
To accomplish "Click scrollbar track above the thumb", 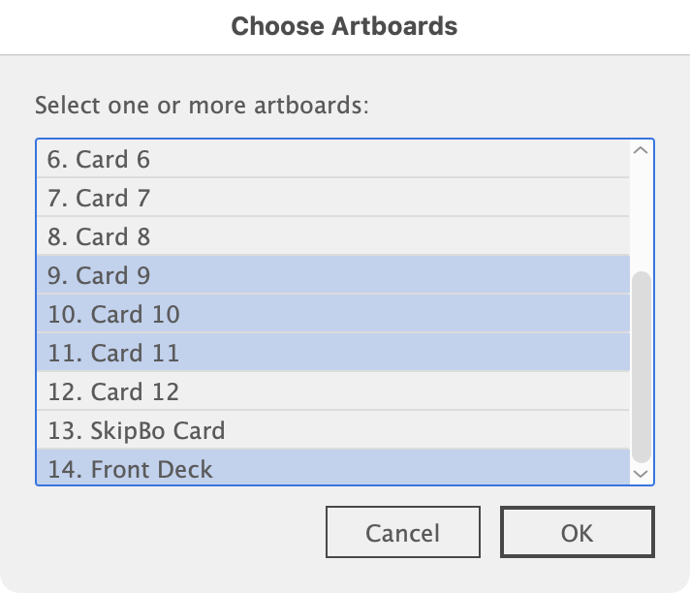I will [641, 213].
